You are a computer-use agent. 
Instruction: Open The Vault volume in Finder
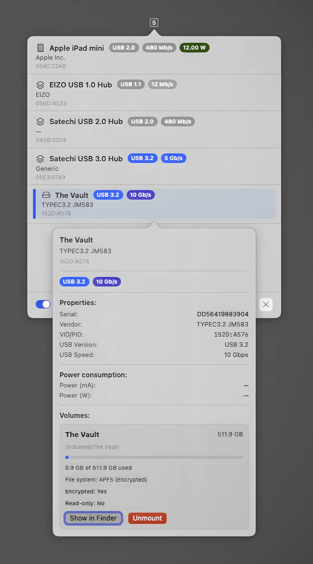pyautogui.click(x=93, y=518)
